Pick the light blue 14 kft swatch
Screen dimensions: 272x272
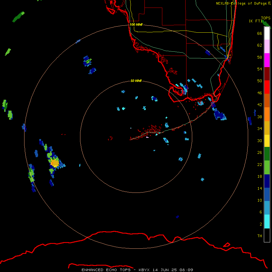267,208
